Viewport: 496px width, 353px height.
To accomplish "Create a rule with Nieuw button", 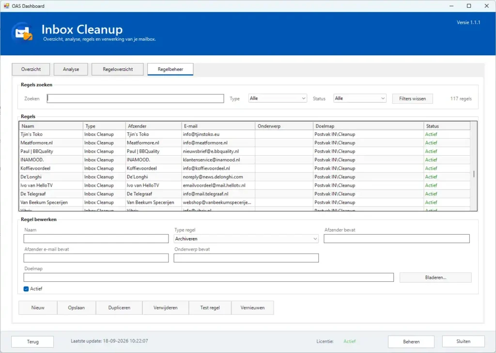I will click(x=38, y=308).
